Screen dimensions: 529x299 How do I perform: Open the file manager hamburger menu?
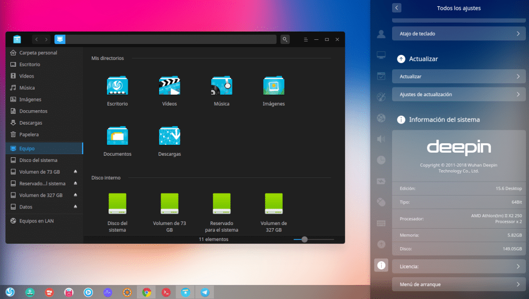306,39
